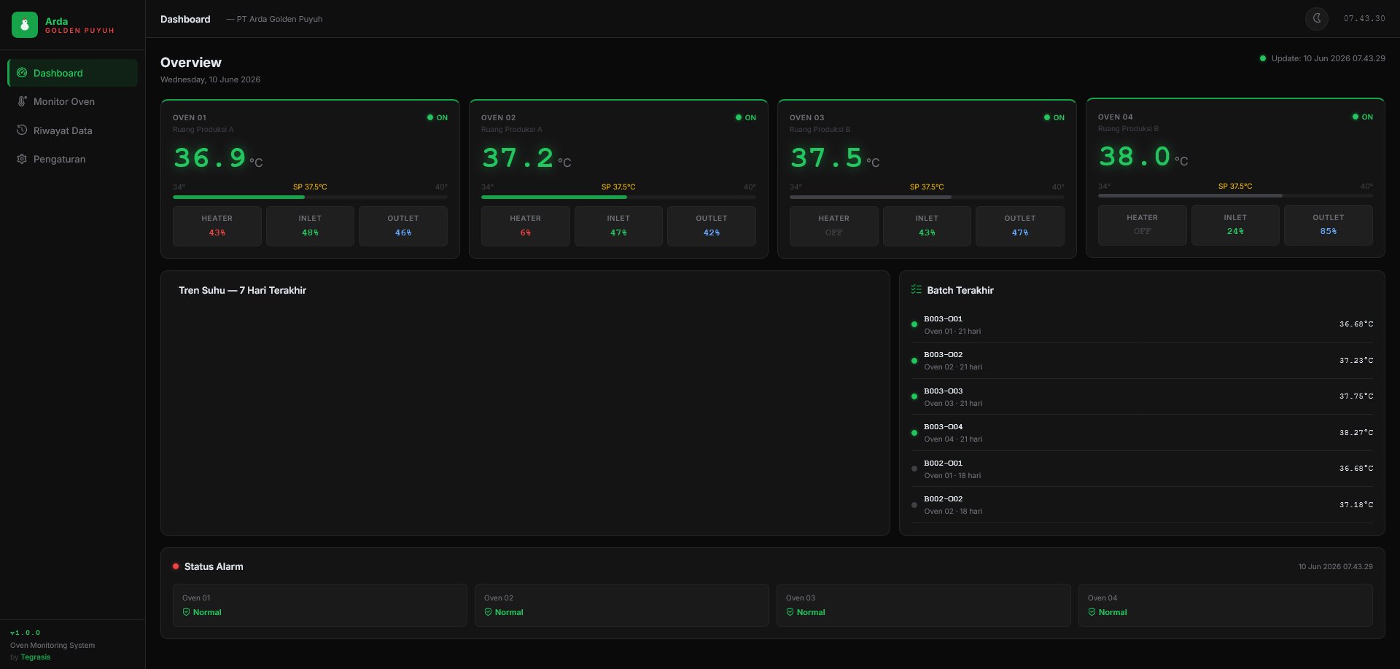Select batch row B003-O01
This screenshot has height=669, width=1400.
(1142, 324)
